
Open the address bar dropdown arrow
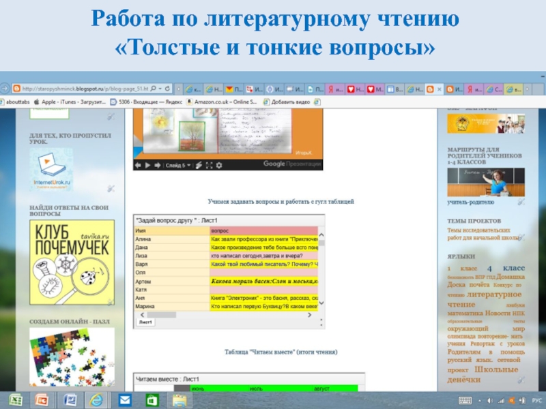tap(160, 89)
